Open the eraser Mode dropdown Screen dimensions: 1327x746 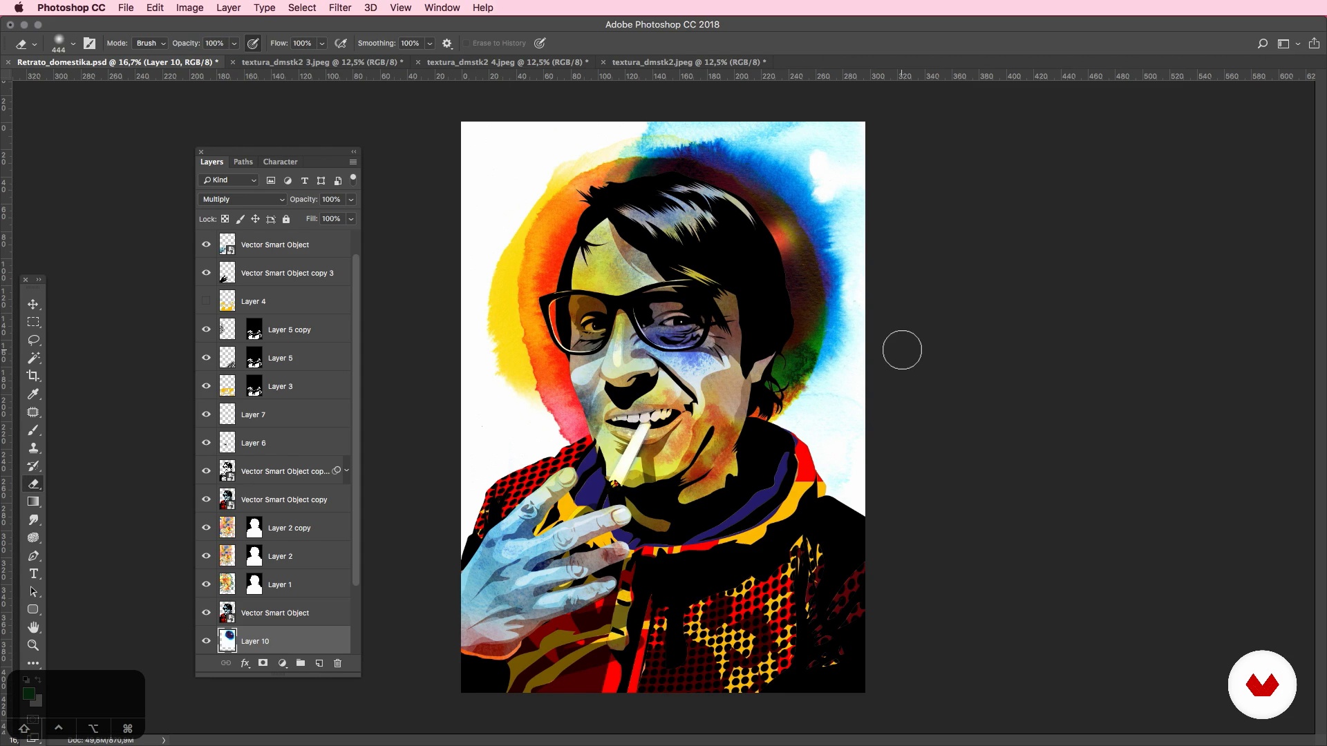coord(150,43)
